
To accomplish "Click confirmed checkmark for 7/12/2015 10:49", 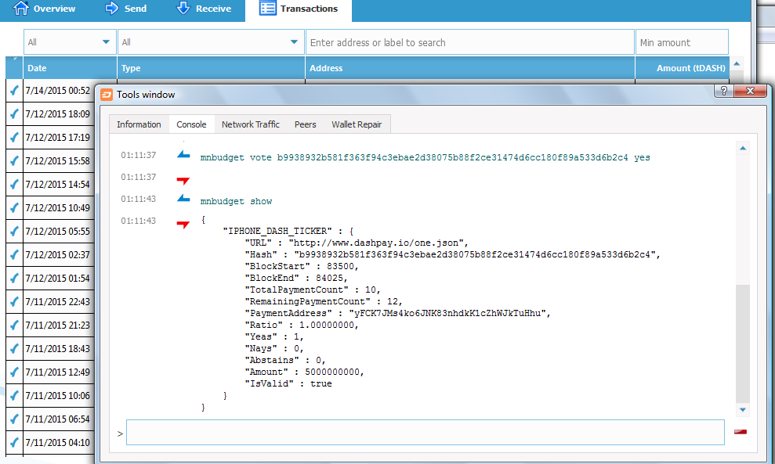I will [14, 207].
